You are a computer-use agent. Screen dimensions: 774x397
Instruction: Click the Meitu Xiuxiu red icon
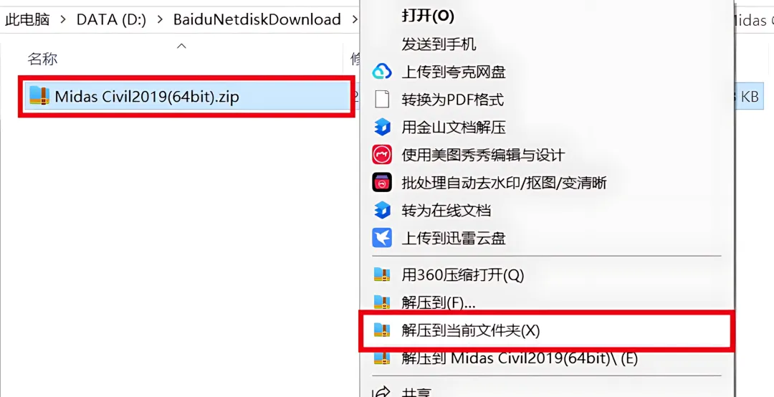381,155
